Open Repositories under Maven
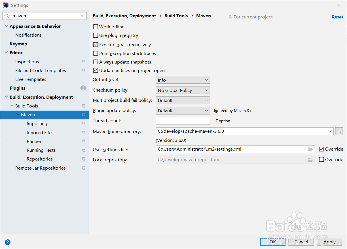The image size is (347, 249). pyautogui.click(x=40, y=159)
